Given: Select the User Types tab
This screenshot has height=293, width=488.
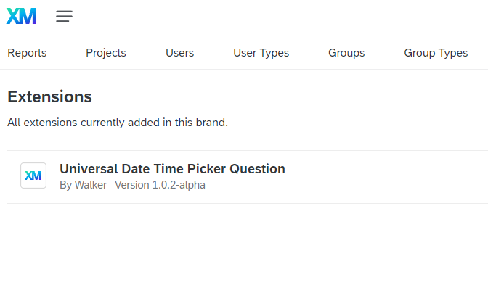Looking at the screenshot, I should pyautogui.click(x=261, y=53).
